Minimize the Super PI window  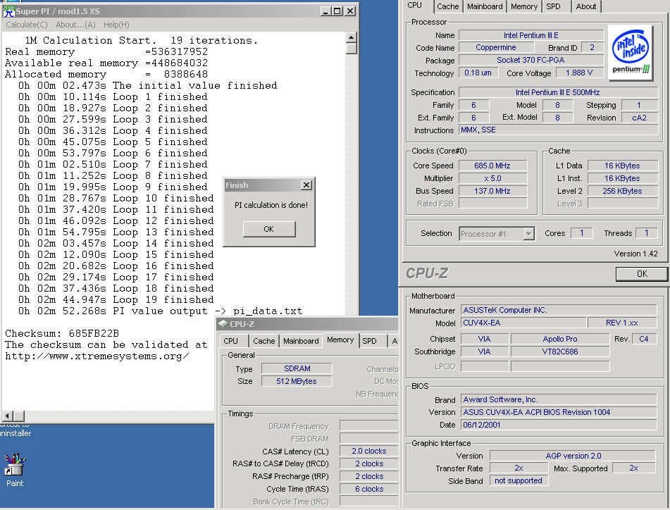(x=325, y=11)
